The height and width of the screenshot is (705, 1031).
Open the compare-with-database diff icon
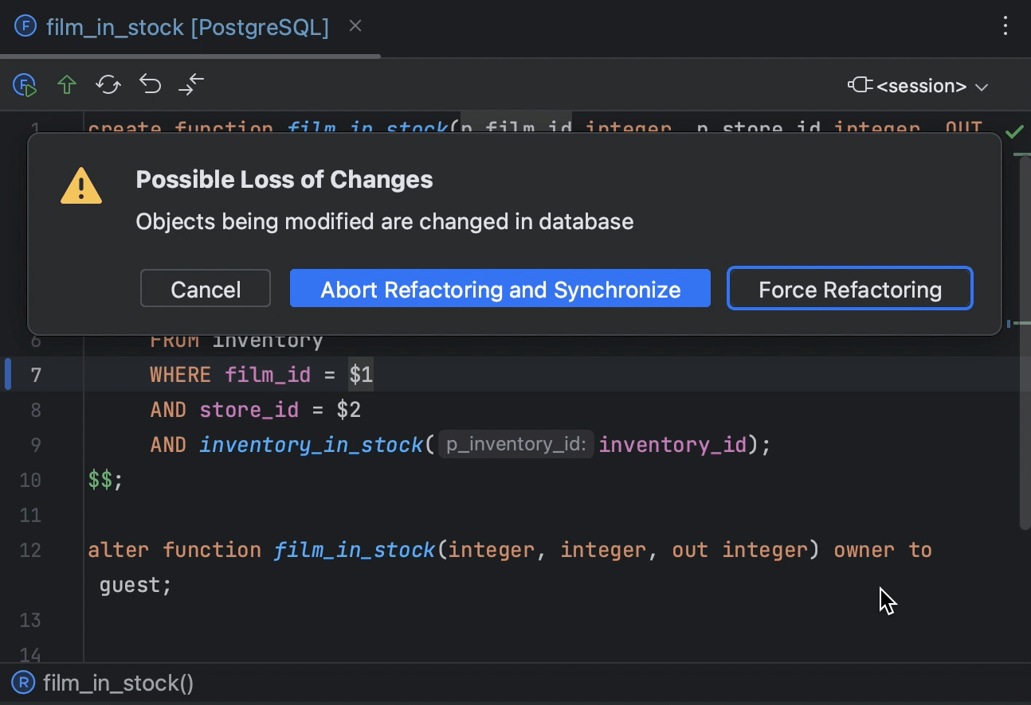click(x=191, y=84)
